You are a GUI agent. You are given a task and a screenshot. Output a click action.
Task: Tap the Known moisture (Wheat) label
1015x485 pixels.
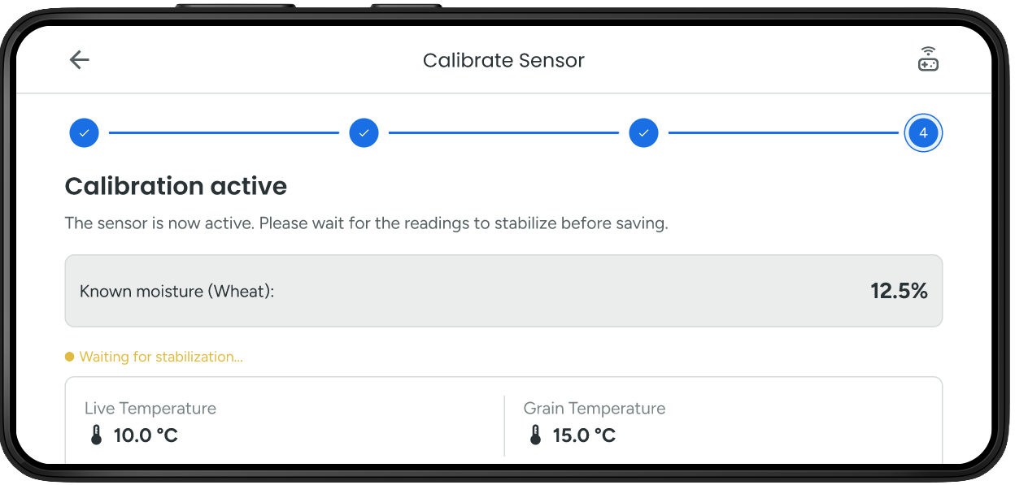tap(177, 291)
